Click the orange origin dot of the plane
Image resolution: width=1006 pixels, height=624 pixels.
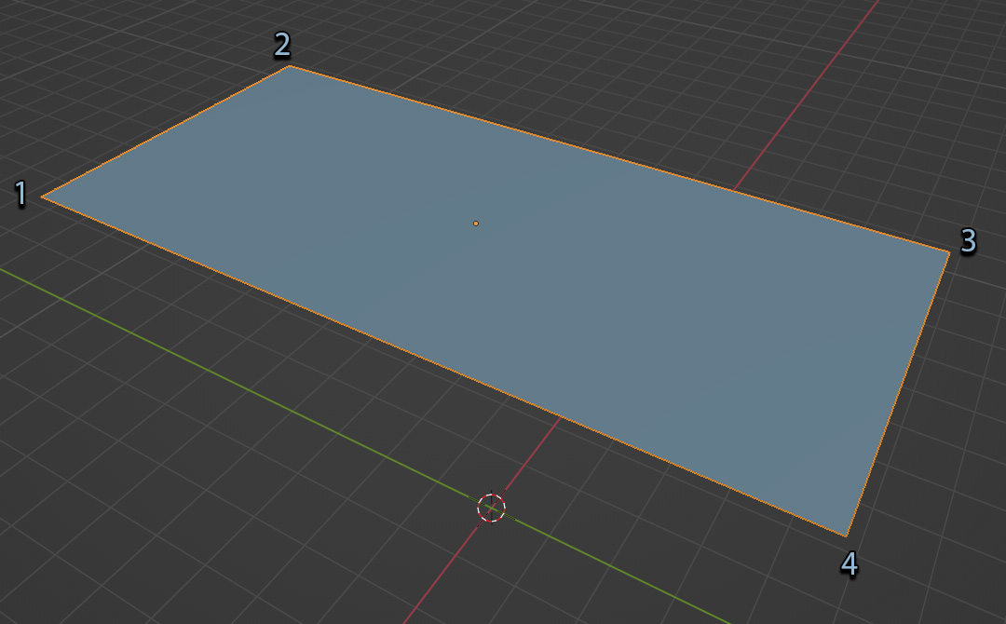[x=475, y=224]
